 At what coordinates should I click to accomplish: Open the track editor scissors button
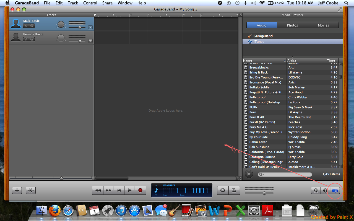(31, 190)
